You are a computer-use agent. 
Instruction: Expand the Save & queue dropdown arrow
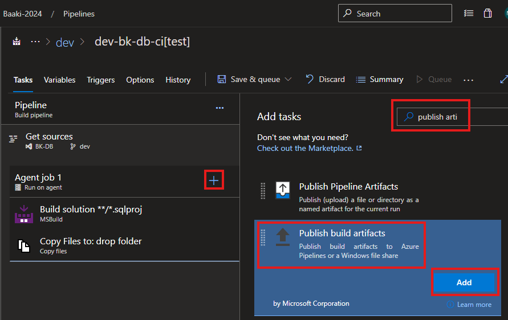point(288,79)
